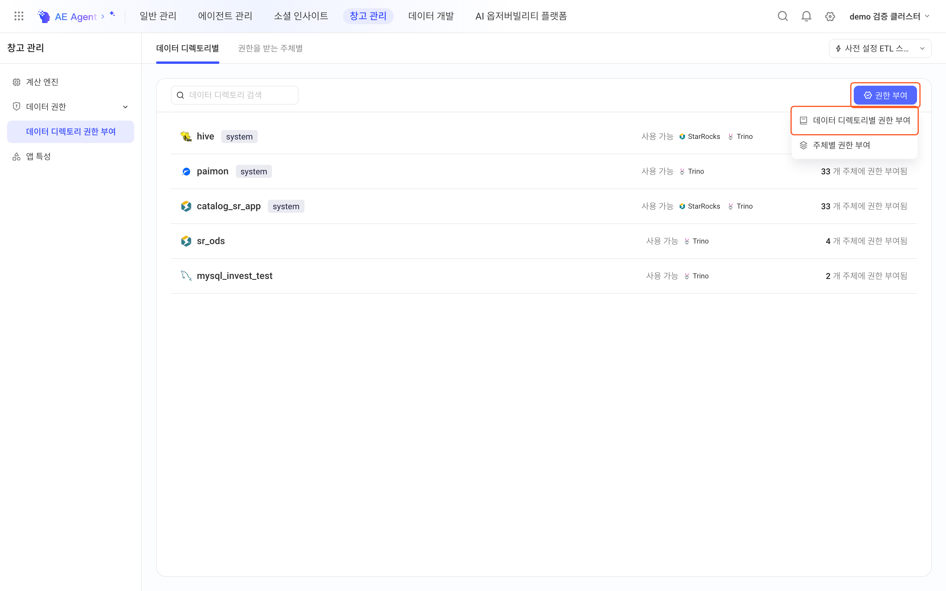Open notifications bell icon
The height and width of the screenshot is (591, 946).
[806, 16]
